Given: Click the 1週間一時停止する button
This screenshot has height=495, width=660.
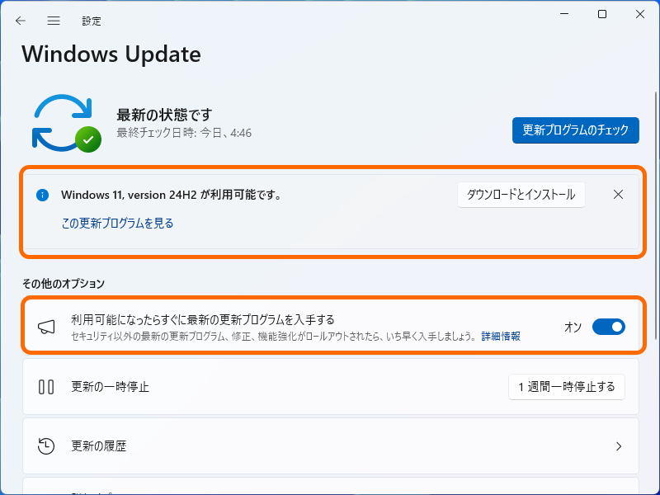Looking at the screenshot, I should 567,386.
